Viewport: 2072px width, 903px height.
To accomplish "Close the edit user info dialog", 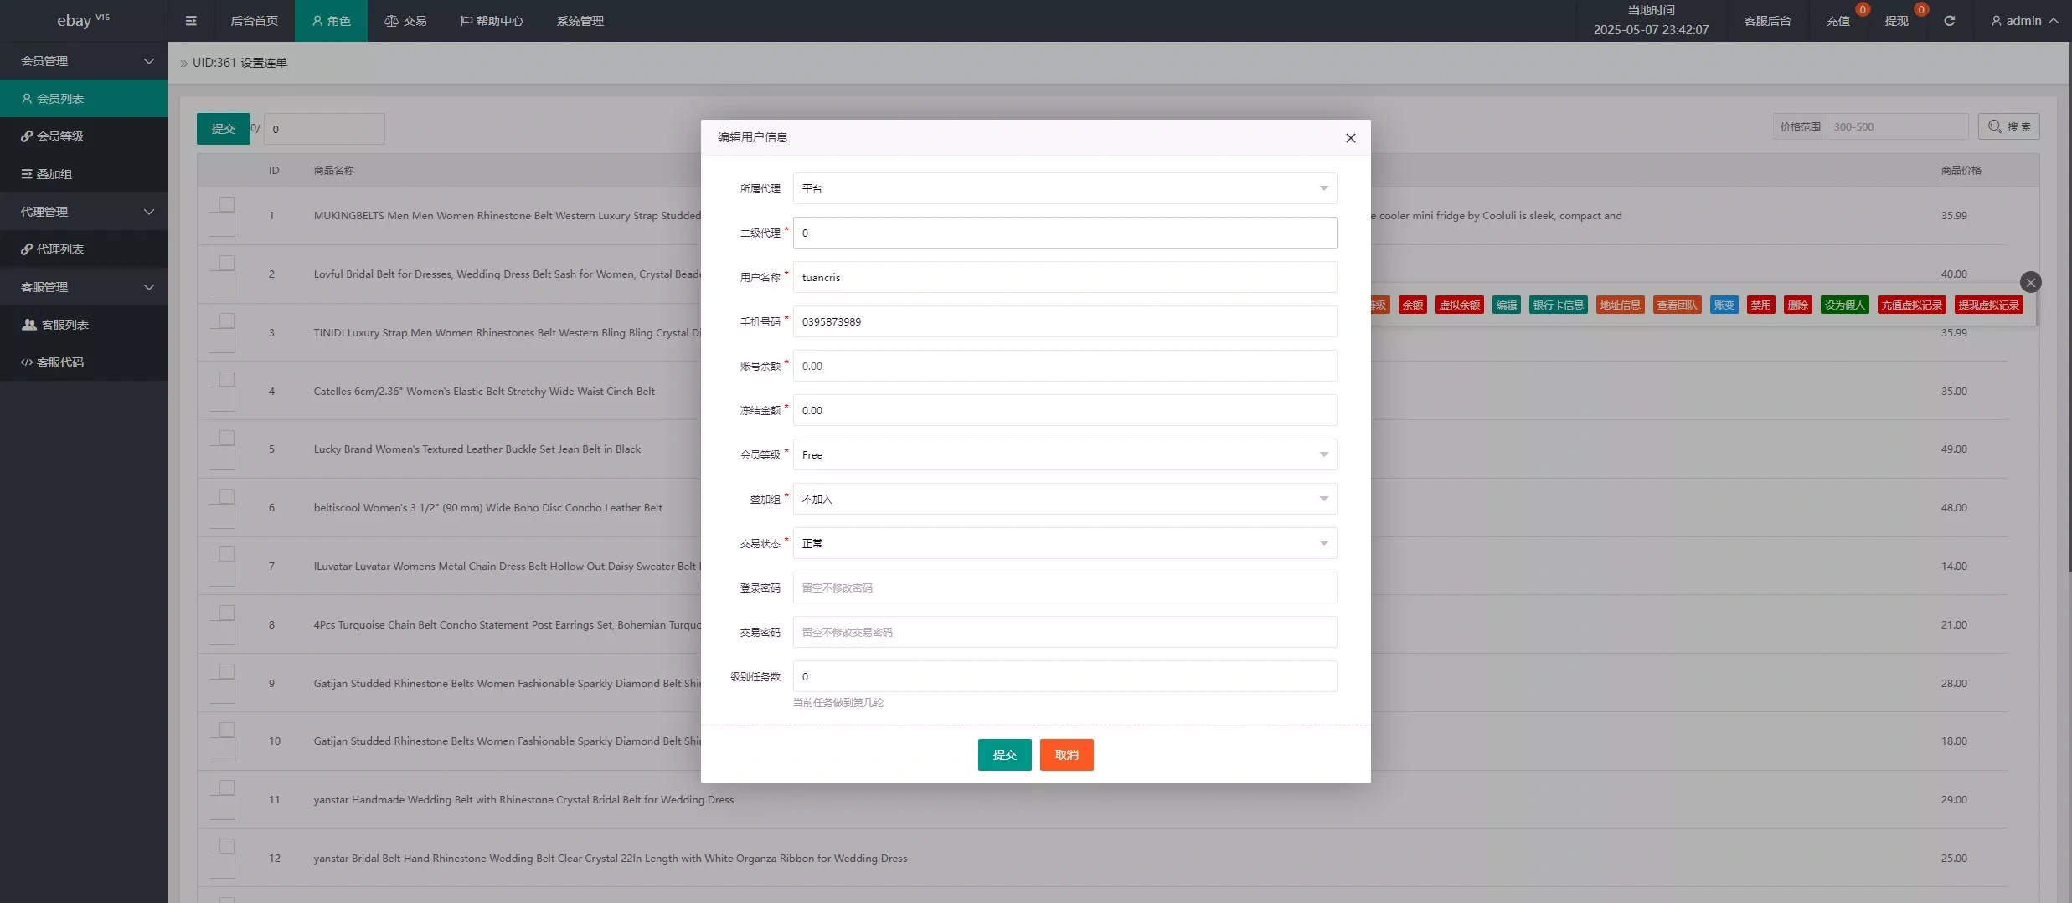I will (x=1350, y=138).
